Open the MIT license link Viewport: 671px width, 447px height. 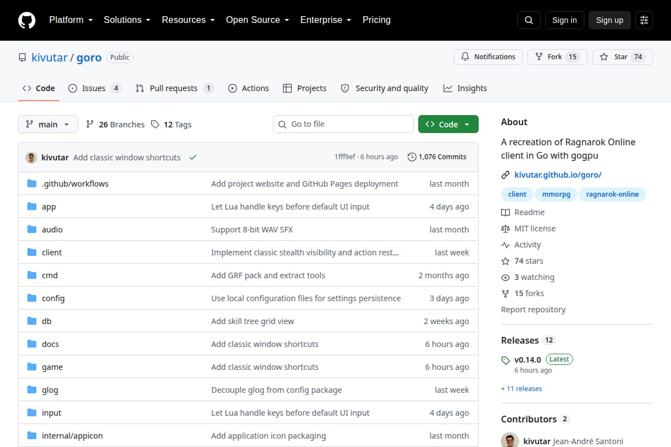coord(528,229)
